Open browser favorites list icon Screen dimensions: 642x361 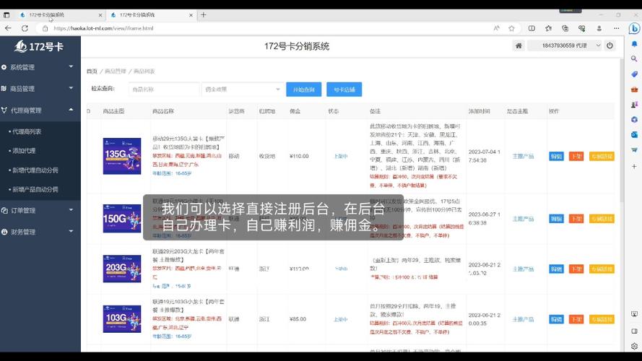point(548,28)
